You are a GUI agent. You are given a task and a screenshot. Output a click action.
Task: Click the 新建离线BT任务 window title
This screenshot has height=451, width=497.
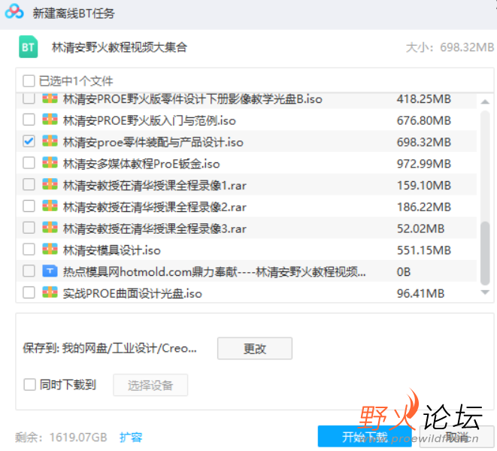tap(74, 13)
